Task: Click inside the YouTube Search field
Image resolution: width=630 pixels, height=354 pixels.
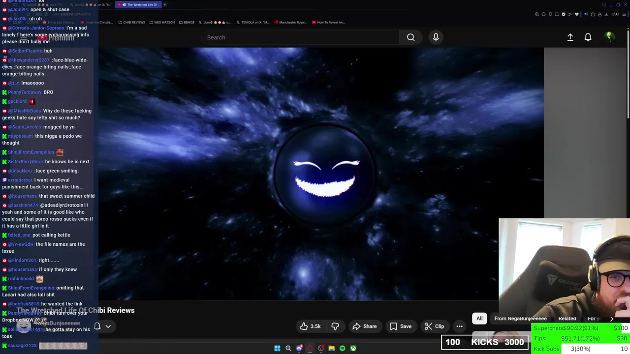Action: (300, 37)
